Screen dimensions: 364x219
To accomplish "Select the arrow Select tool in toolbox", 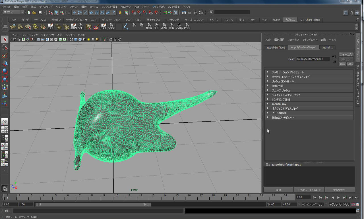I will 5,39.
